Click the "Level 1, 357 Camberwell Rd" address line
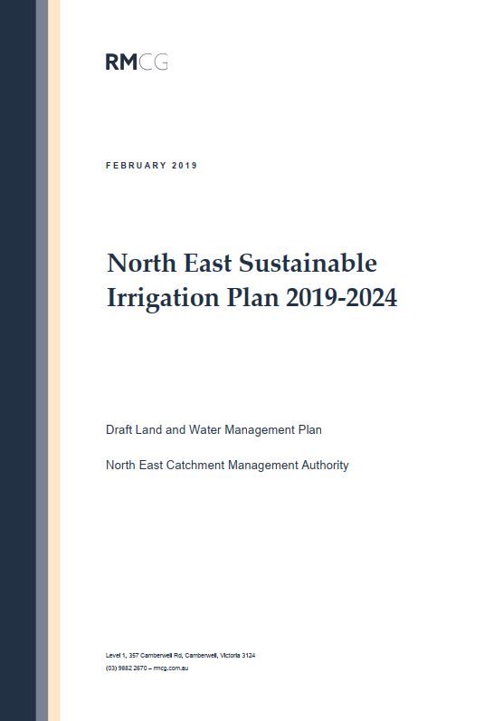Viewport: 503px width, 721px height. pos(181,655)
